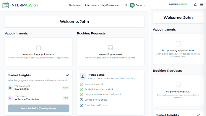Expand the John account dropdown chevron
The width and height of the screenshot is (206, 116).
(x=144, y=5)
